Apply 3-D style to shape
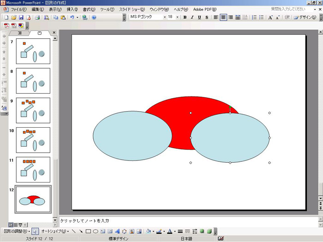The image size is (323, 242). pos(209,231)
